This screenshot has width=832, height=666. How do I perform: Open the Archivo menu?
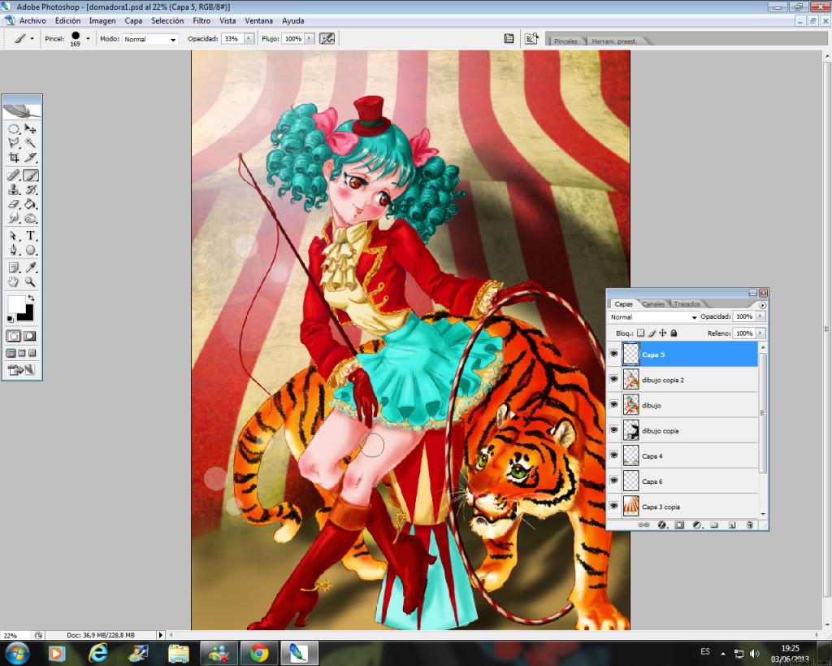(32, 20)
